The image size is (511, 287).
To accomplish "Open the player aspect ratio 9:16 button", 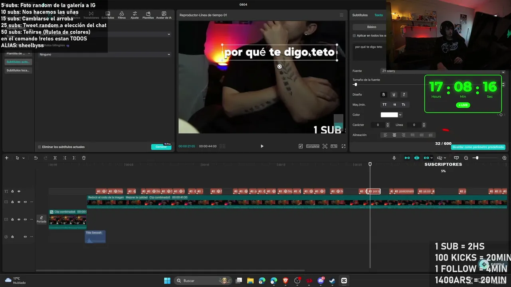I will (334, 146).
